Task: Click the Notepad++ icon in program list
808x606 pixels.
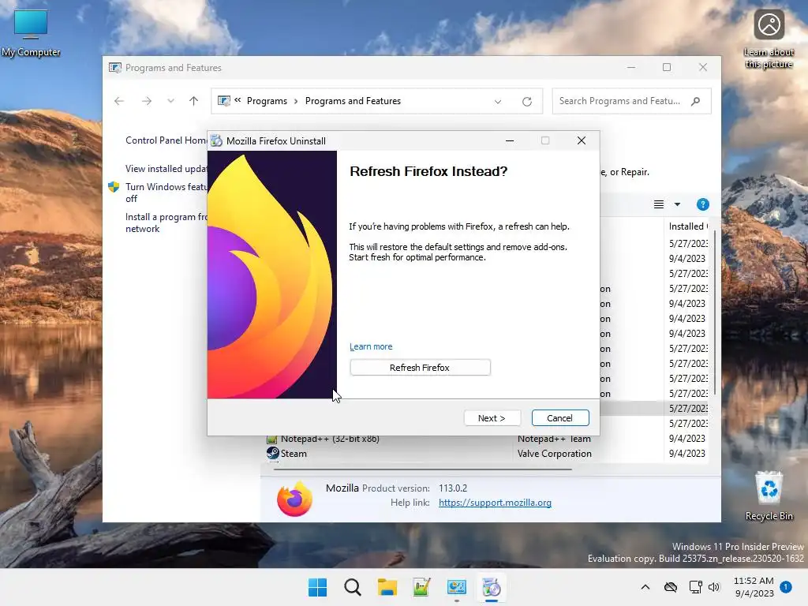Action: point(271,440)
